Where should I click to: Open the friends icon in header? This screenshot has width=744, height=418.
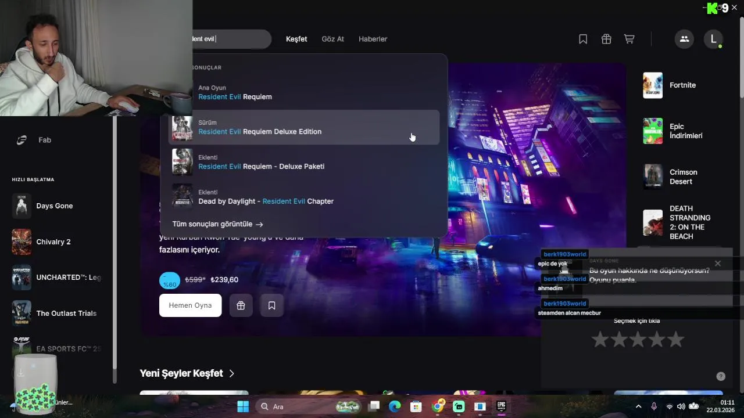(684, 39)
